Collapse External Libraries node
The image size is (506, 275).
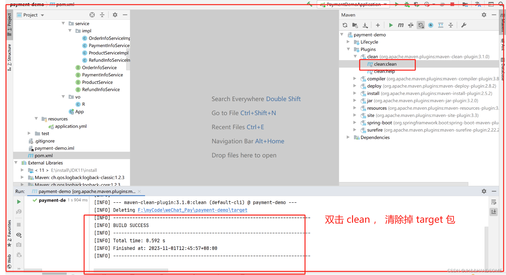(x=16, y=163)
